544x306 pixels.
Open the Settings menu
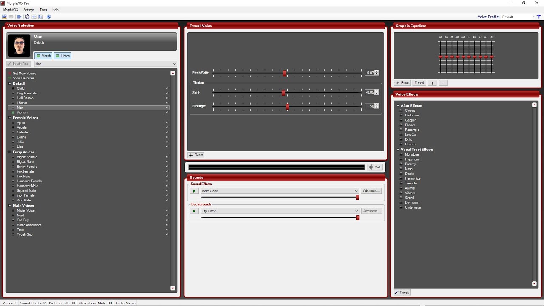point(29,10)
